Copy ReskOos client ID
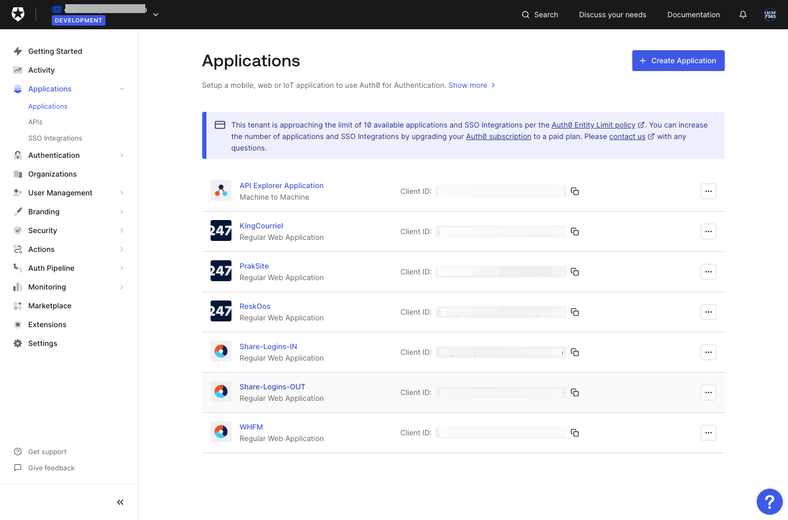The height and width of the screenshot is (520, 788). (575, 312)
